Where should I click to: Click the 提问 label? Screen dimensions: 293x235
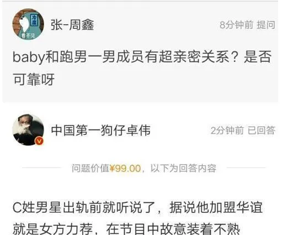pos(266,25)
